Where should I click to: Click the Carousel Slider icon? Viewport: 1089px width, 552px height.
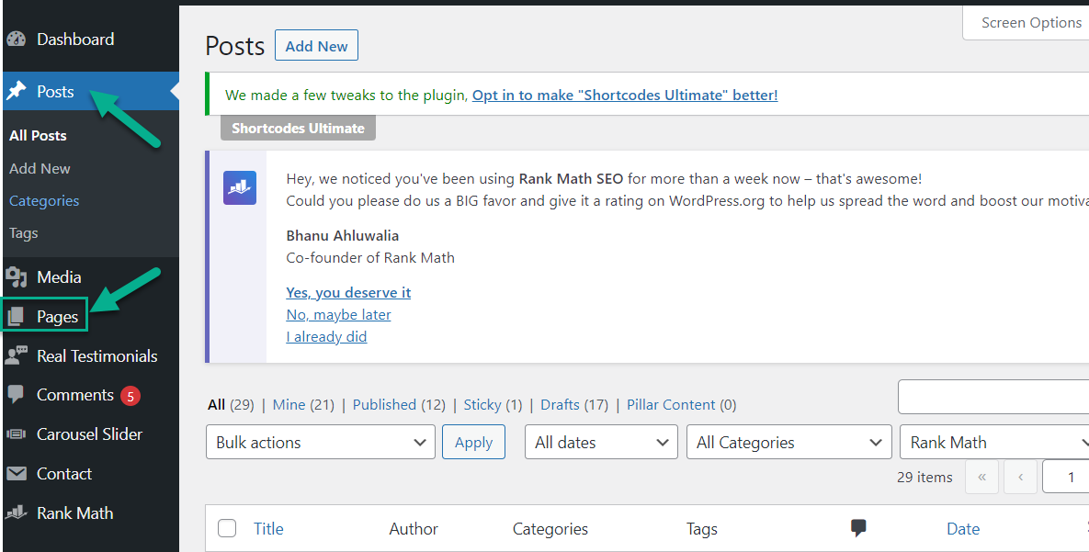point(16,434)
